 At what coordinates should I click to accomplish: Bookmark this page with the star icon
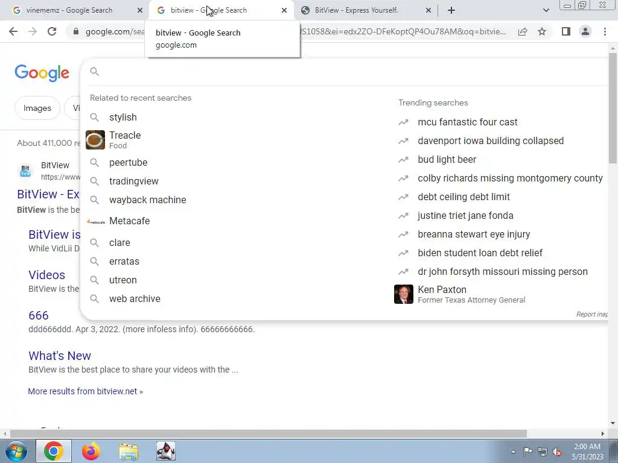click(x=542, y=31)
